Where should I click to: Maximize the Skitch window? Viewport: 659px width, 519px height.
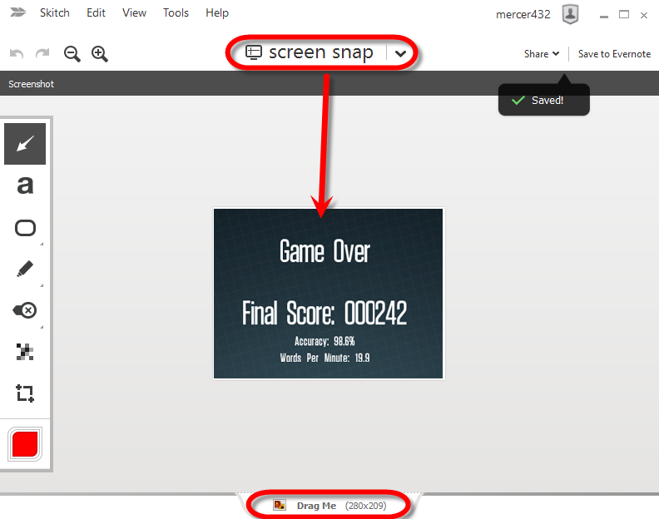(x=624, y=15)
